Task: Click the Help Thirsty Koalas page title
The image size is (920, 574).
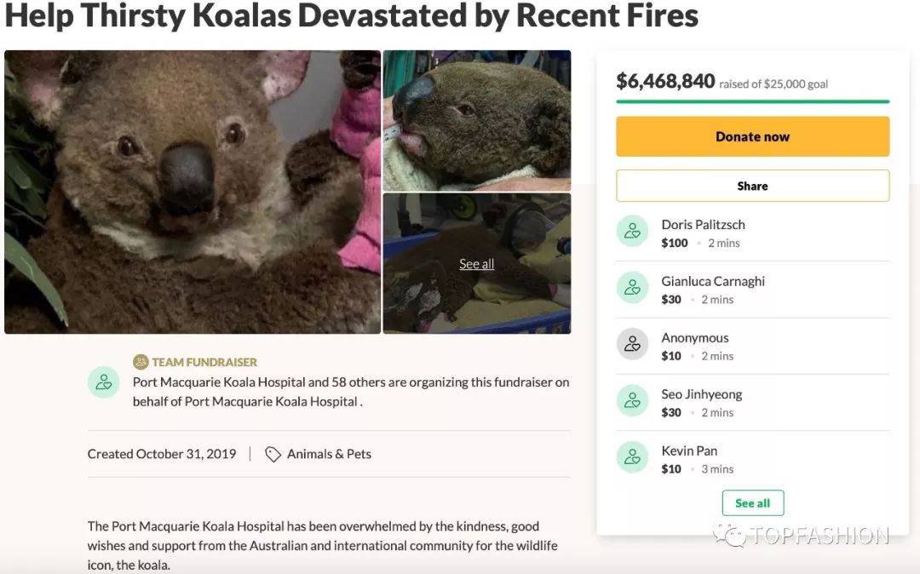Action: pos(351,15)
